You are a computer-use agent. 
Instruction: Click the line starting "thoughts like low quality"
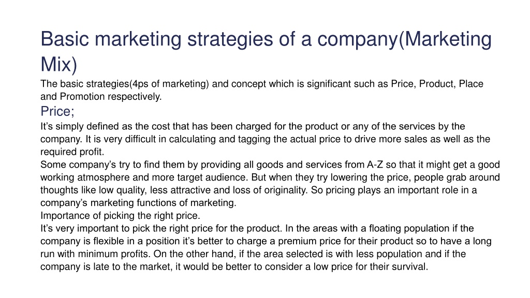coord(259,190)
